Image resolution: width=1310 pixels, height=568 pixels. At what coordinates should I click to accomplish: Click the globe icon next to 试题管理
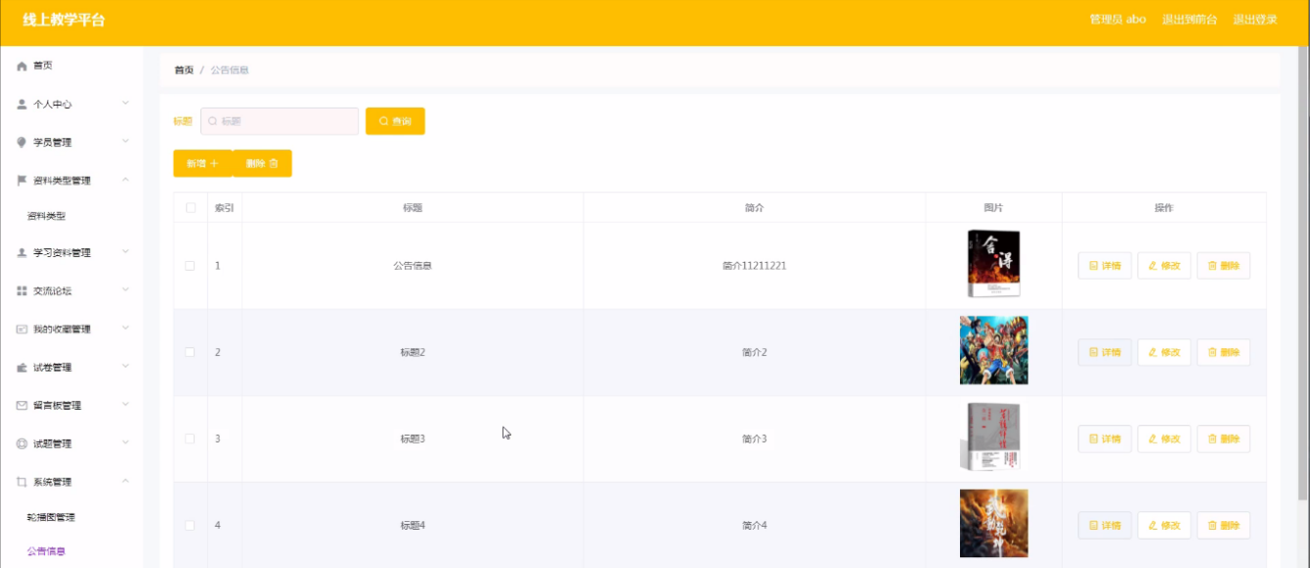coord(22,444)
